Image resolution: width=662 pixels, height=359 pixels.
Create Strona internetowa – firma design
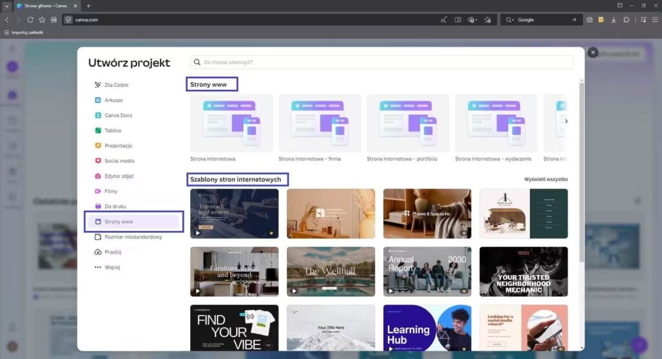pos(319,123)
